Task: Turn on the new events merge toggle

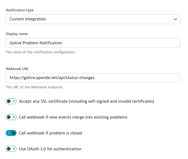Action: [11, 117]
